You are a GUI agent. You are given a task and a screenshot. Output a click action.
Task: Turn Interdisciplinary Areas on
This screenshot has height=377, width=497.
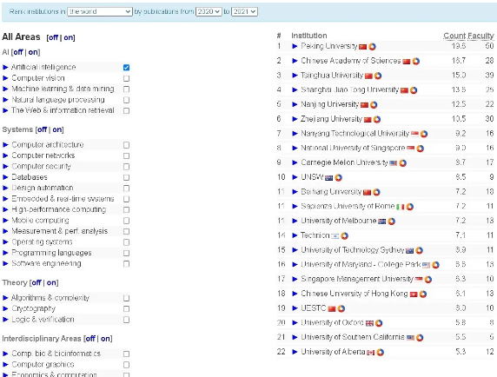tap(105, 339)
